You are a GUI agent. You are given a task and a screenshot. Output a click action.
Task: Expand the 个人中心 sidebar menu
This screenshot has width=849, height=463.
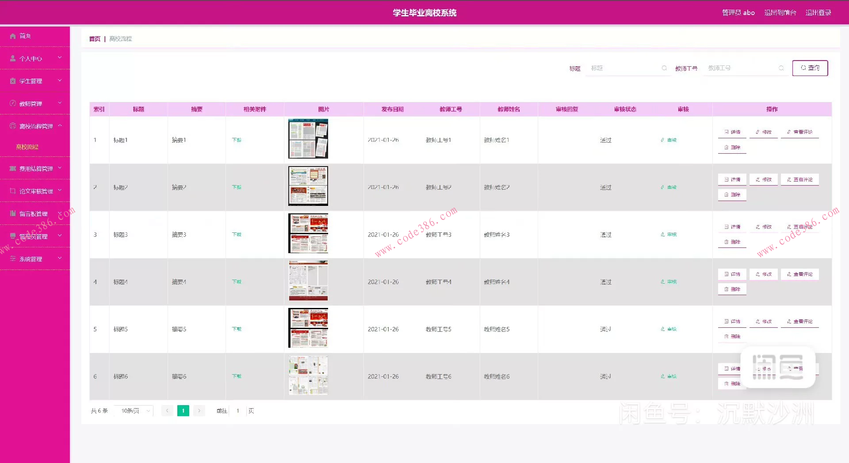(x=35, y=58)
